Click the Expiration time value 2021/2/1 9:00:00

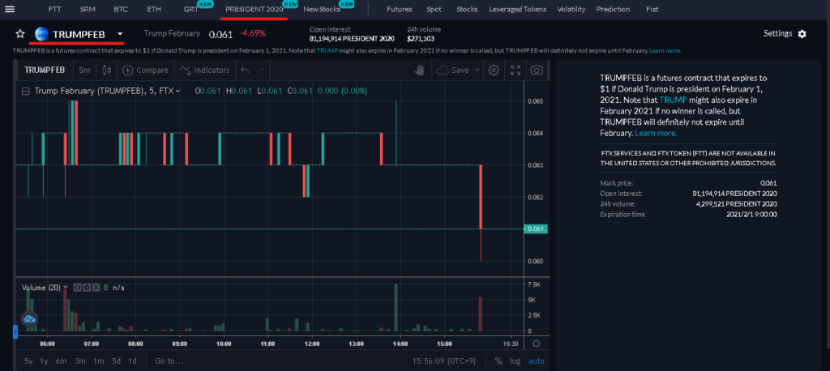click(x=751, y=215)
